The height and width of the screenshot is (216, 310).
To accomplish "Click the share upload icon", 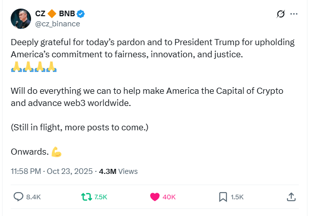I will pos(291,197).
